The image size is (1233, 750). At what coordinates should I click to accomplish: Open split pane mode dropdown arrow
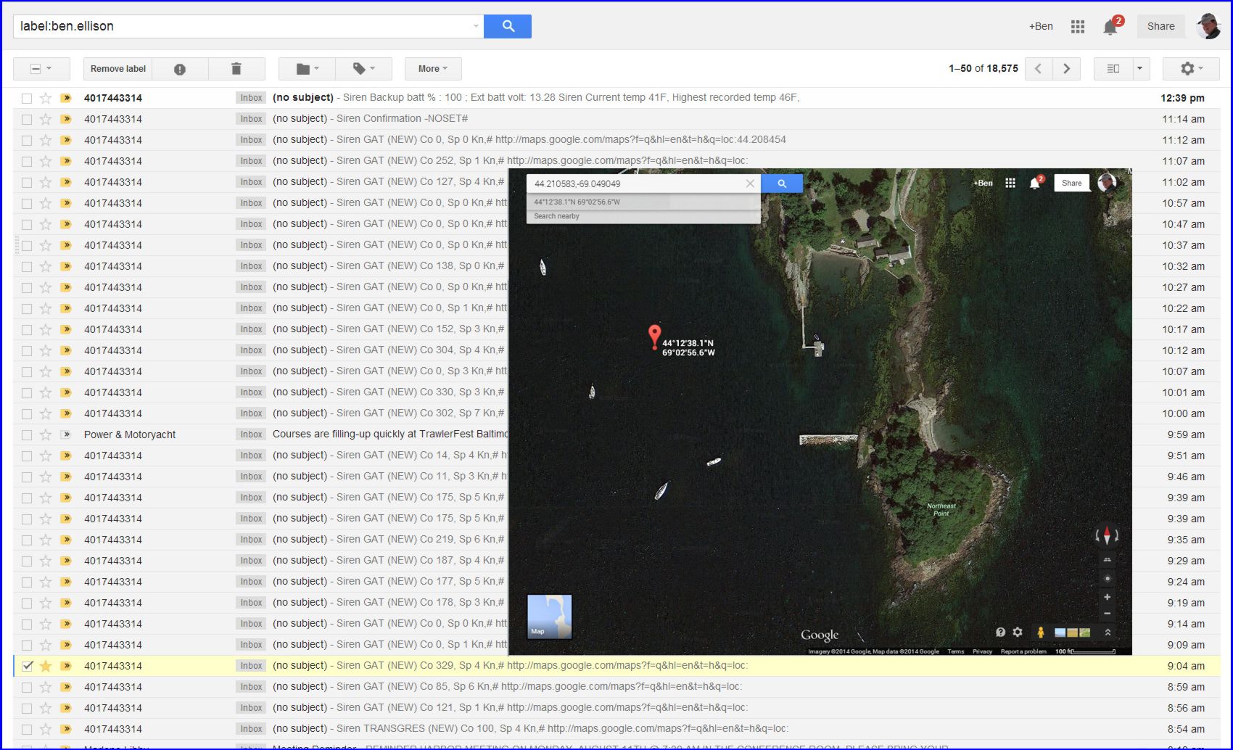point(1140,69)
